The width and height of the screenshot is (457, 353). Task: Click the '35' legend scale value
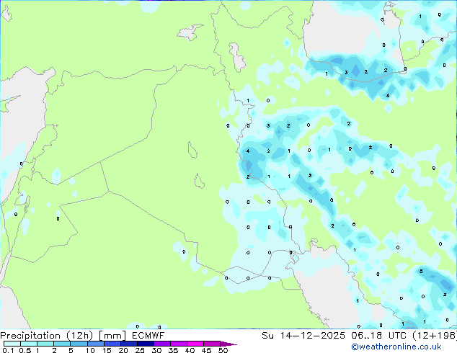pos(173,350)
